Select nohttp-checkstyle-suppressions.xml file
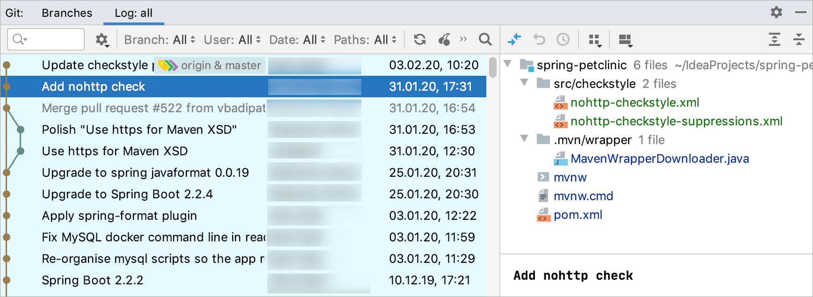Screen dimensions: 813x297 coord(676,121)
